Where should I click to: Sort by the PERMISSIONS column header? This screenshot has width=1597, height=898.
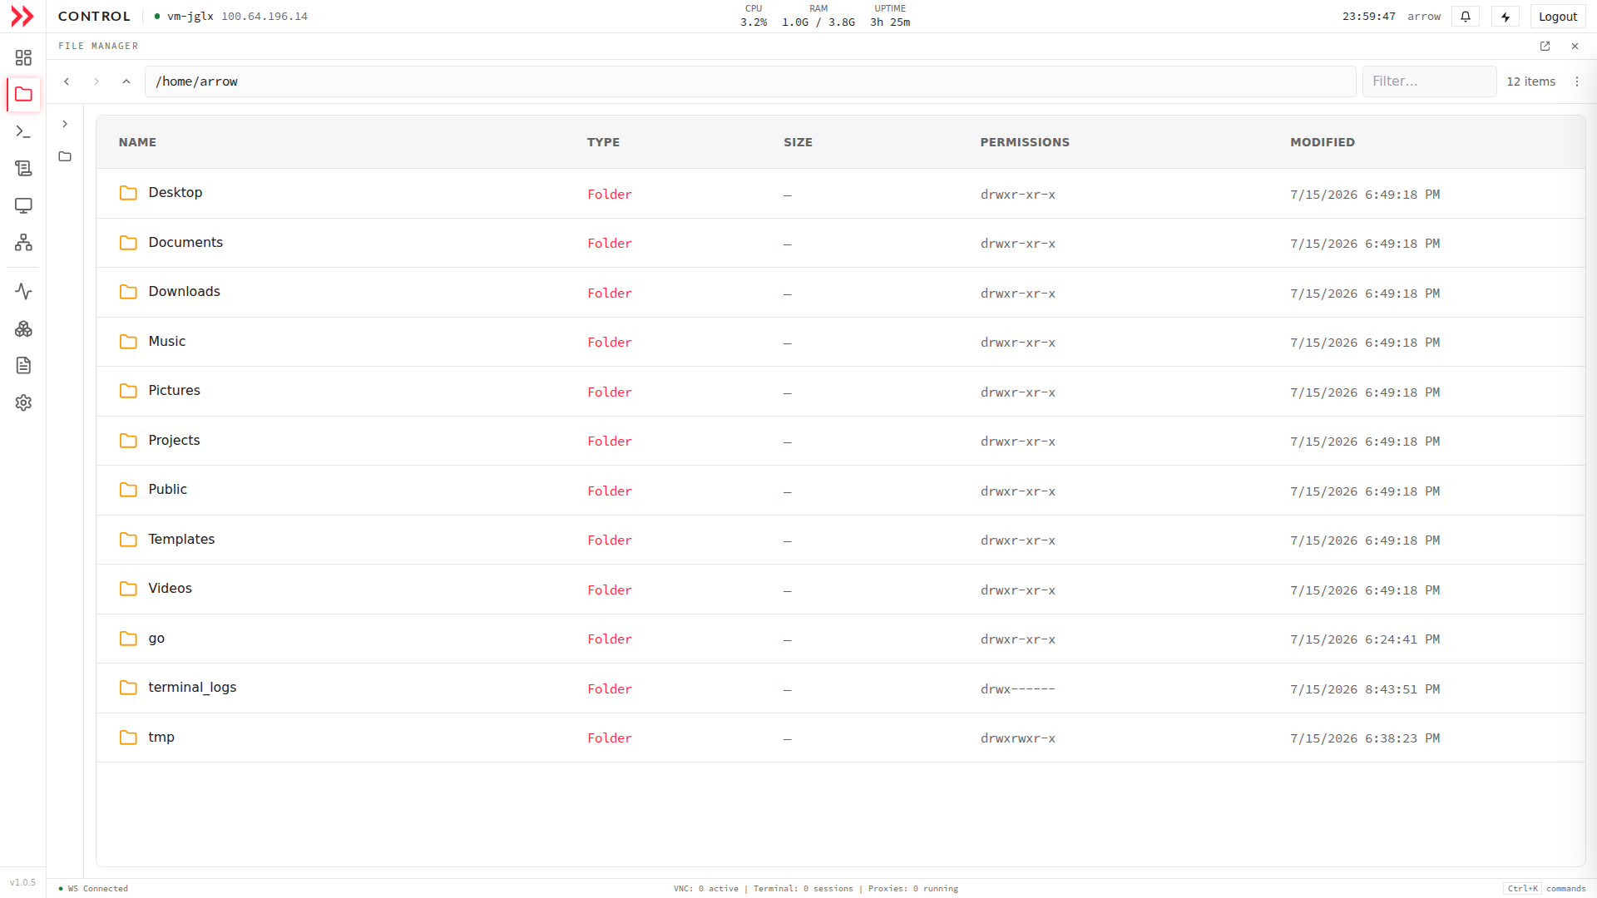[x=1025, y=142]
